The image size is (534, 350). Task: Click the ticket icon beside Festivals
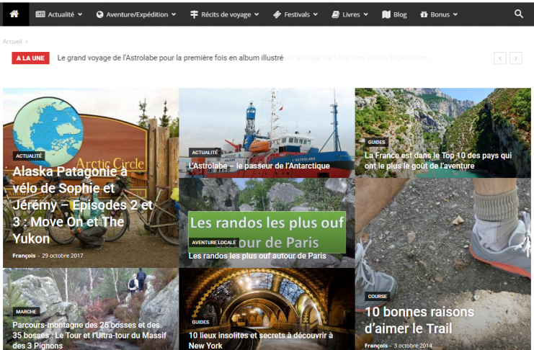[x=277, y=14]
